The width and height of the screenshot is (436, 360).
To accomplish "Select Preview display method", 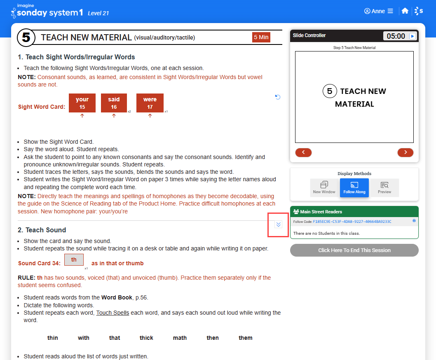I will (384, 188).
